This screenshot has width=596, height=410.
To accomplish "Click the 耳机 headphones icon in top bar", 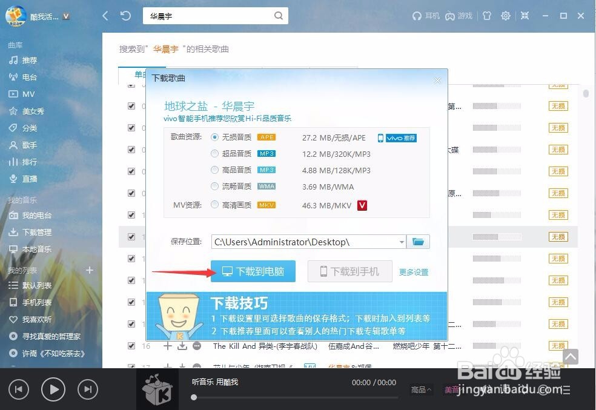I will (x=419, y=16).
